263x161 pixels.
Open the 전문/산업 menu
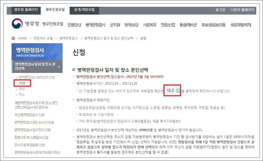pos(168,25)
